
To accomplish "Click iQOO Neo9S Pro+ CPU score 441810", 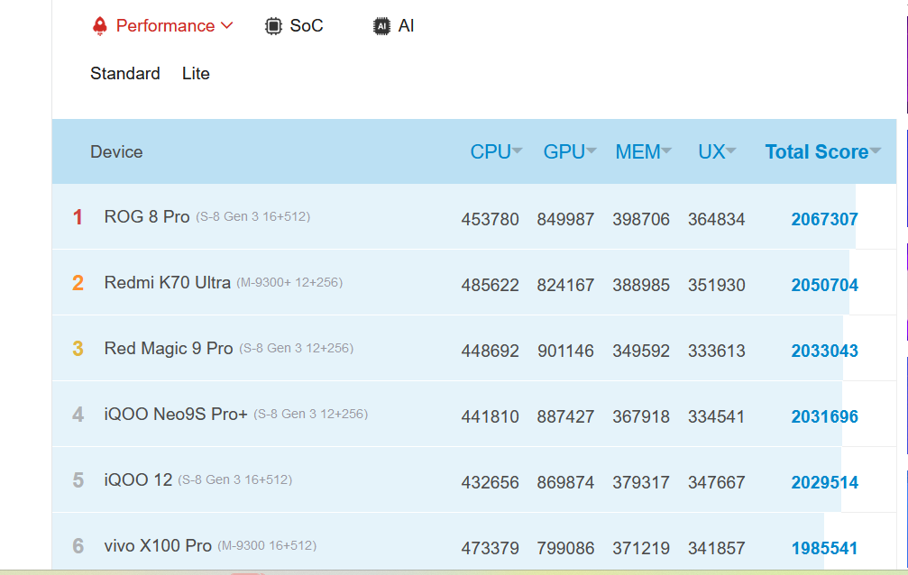I will pyautogui.click(x=490, y=416).
